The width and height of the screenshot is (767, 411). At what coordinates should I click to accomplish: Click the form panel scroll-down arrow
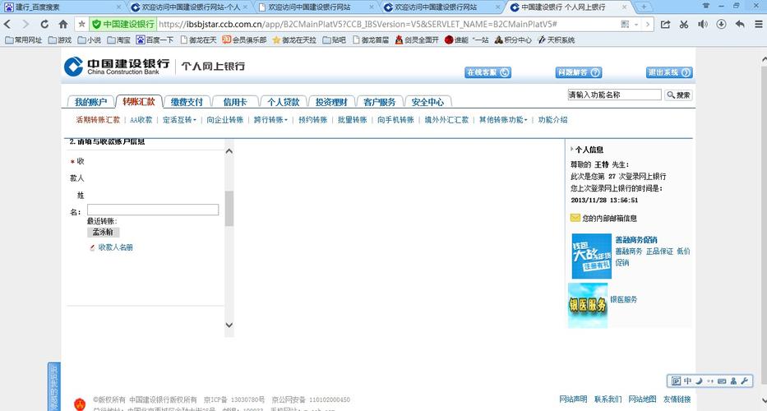pos(229,325)
